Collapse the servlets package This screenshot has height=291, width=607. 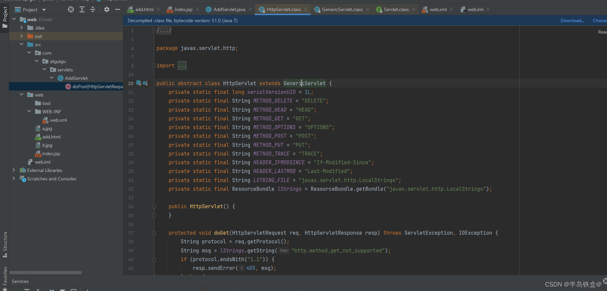44,69
